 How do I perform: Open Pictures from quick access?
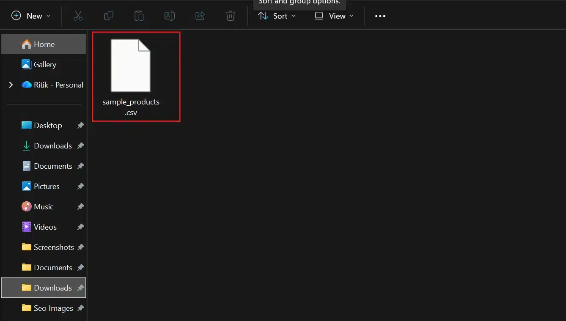coord(41,186)
